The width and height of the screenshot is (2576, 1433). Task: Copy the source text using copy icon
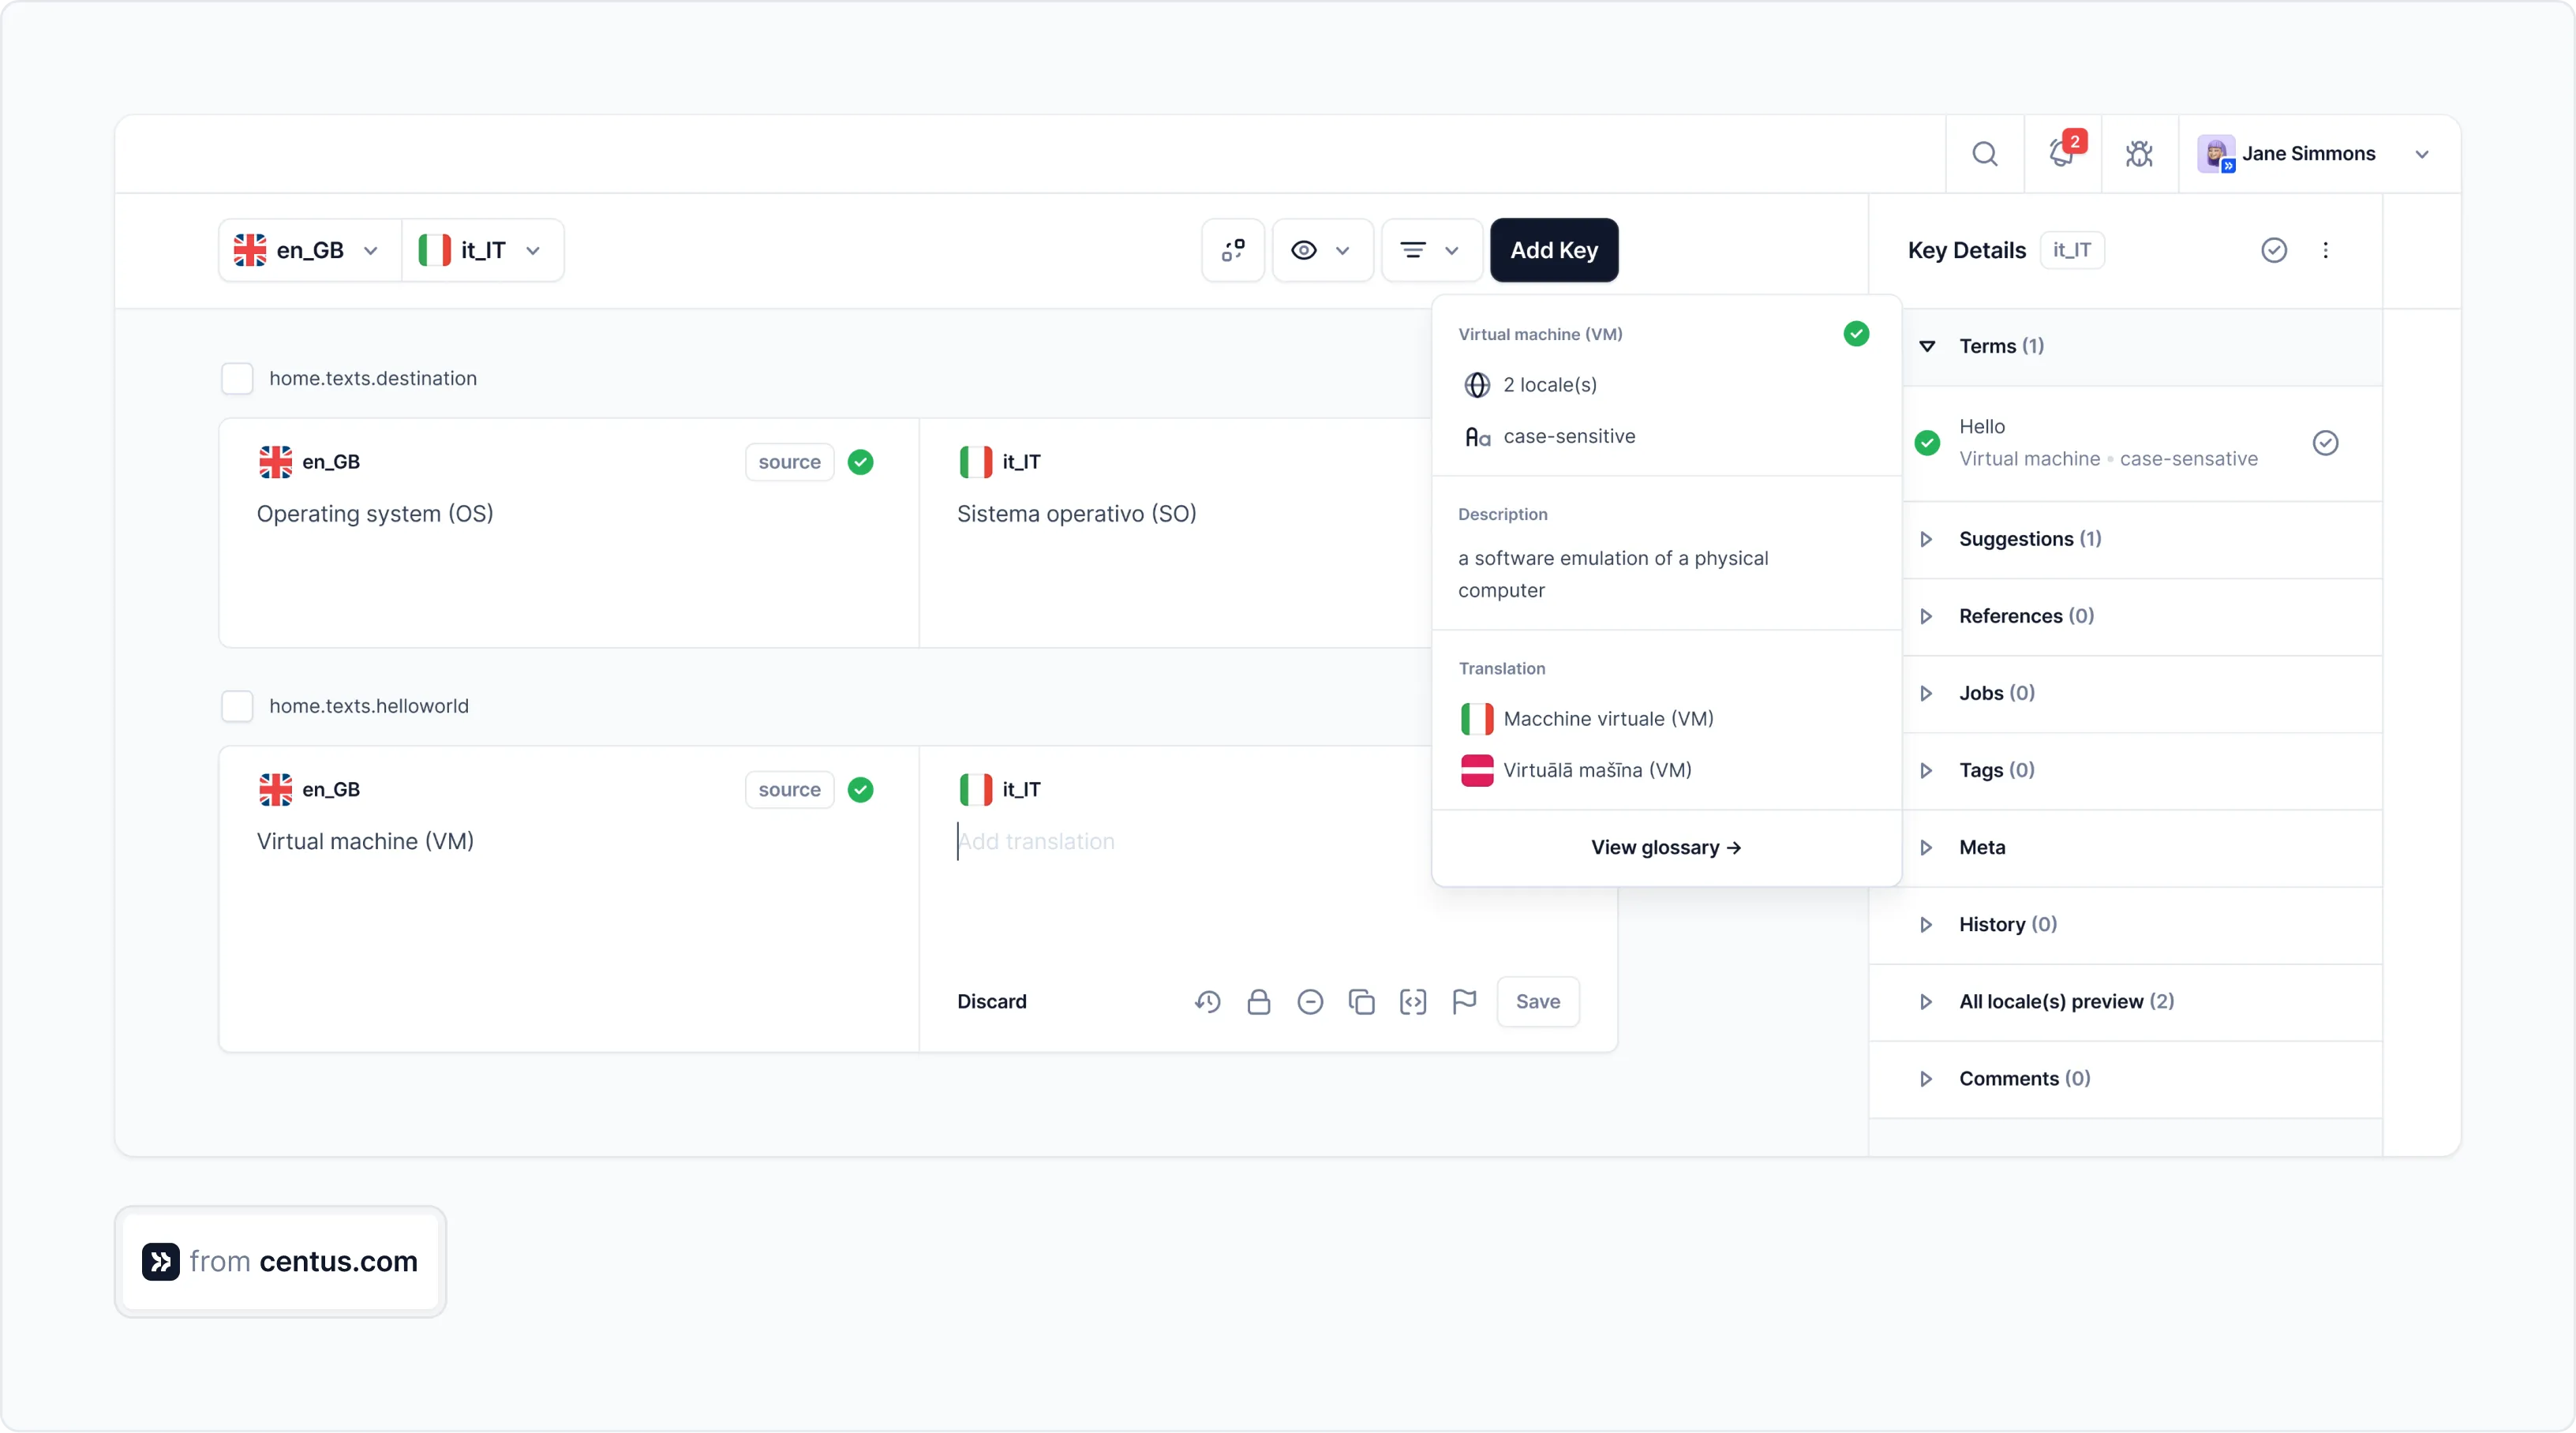[x=1362, y=1002]
